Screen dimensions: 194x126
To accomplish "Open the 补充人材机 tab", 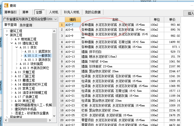I will pos(72,12).
